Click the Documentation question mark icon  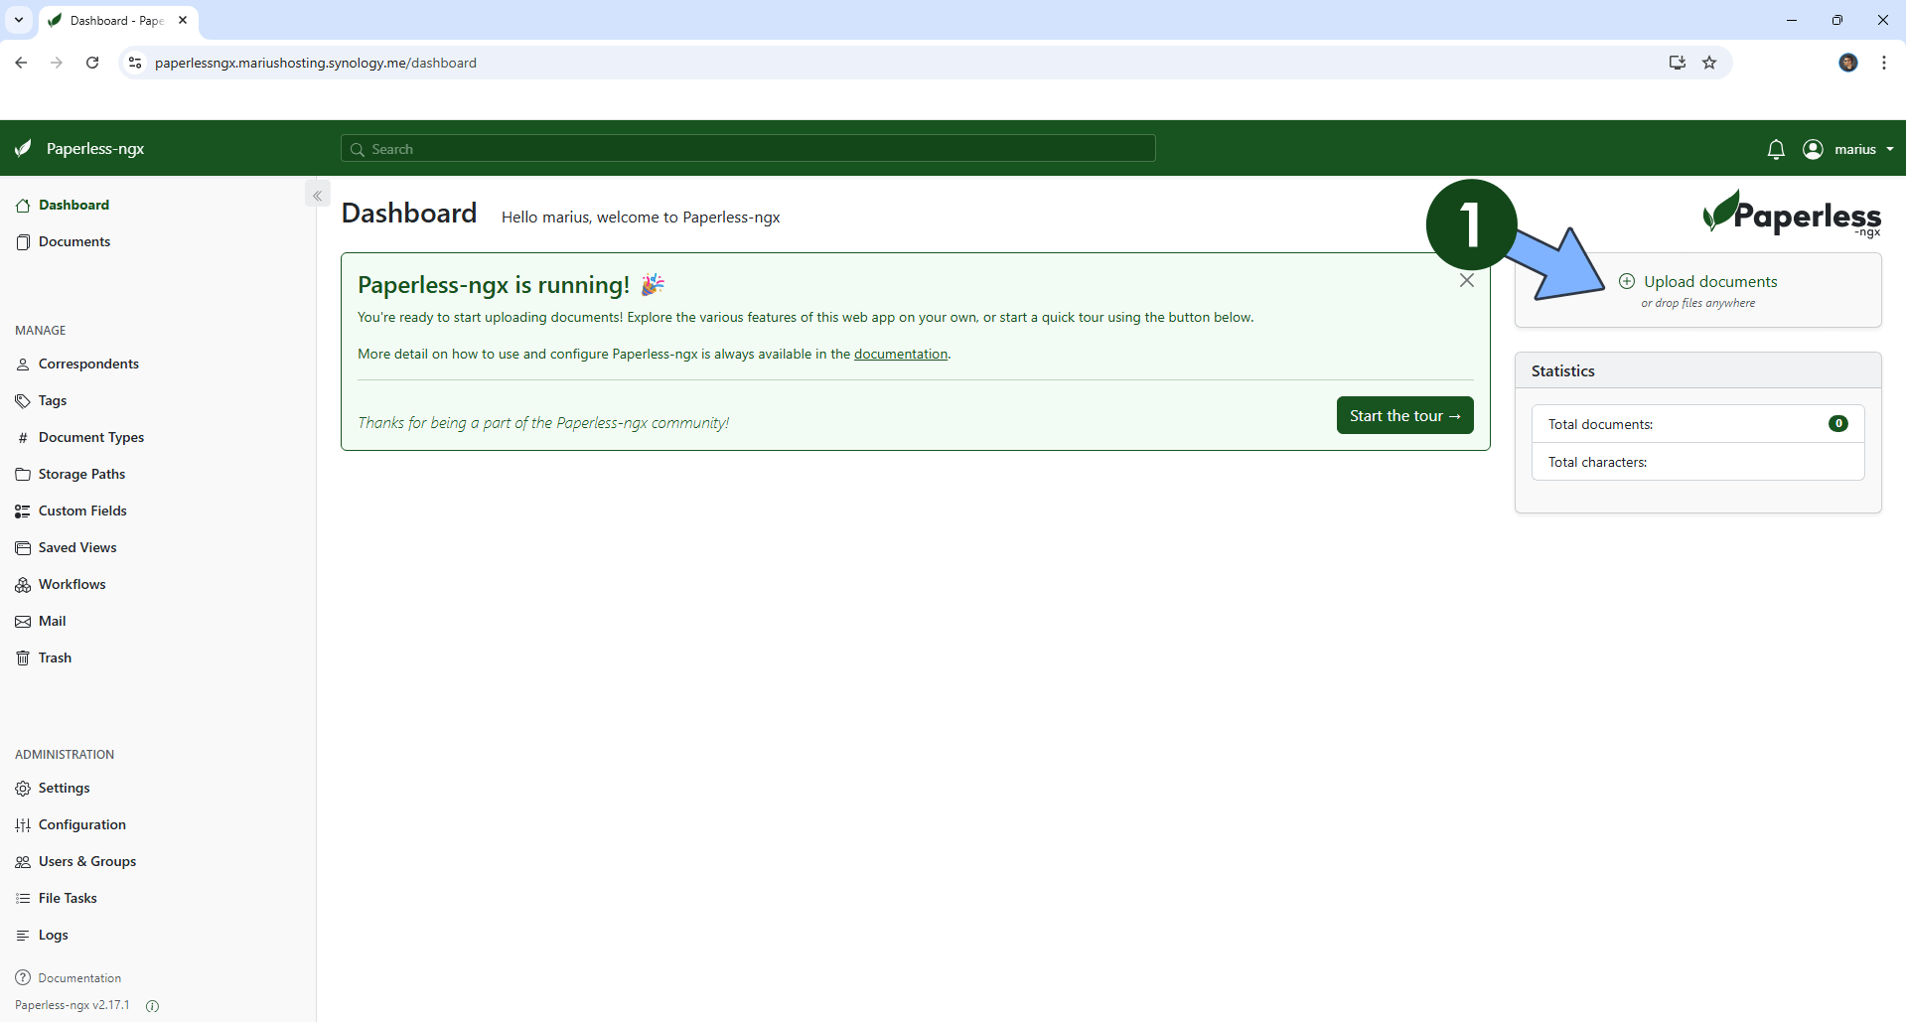[23, 978]
